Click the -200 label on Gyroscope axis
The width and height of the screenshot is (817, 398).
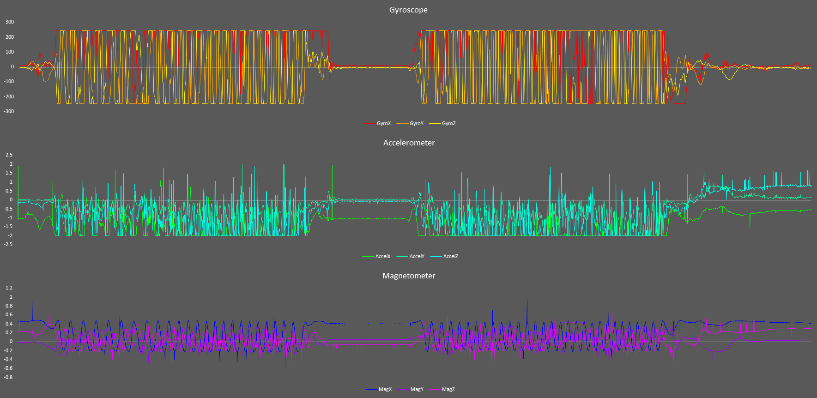tap(9, 96)
